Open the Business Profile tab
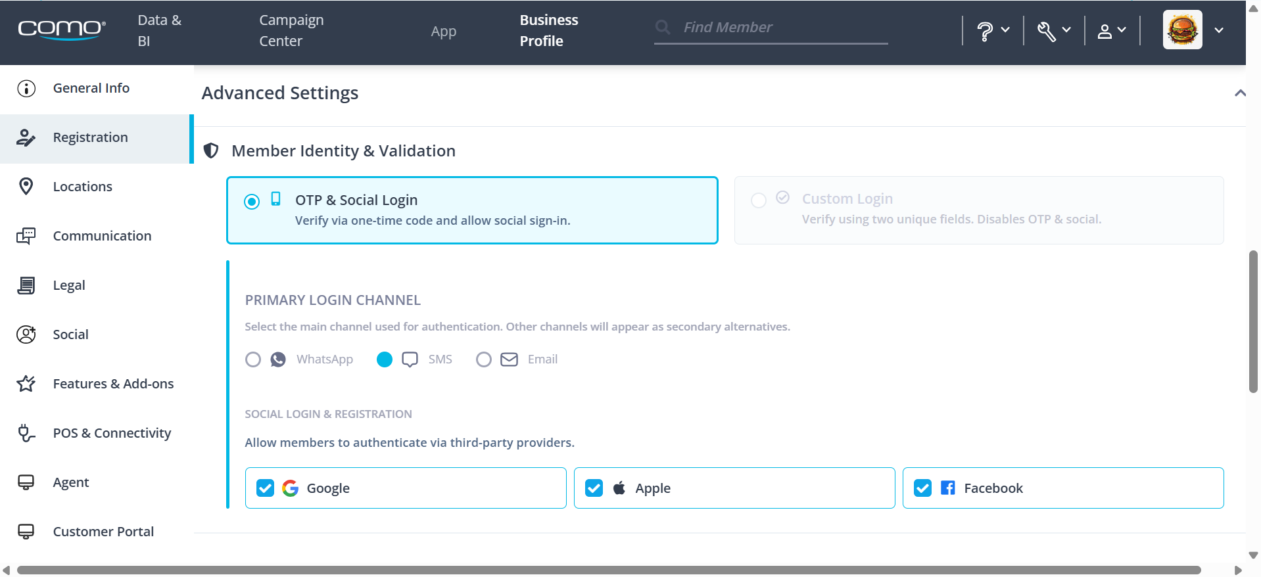1261x577 pixels. tap(549, 30)
